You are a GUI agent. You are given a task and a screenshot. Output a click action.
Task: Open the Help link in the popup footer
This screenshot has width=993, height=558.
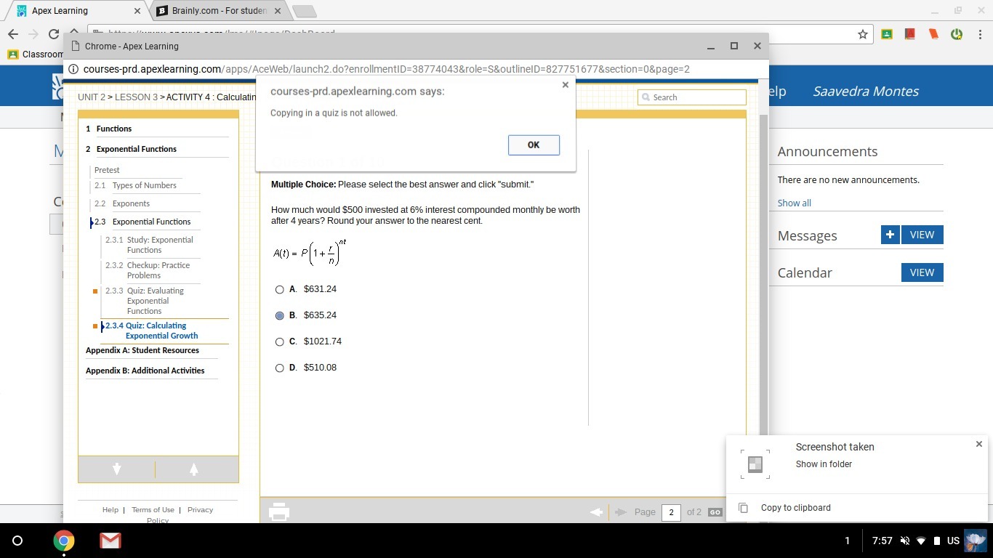click(x=110, y=510)
